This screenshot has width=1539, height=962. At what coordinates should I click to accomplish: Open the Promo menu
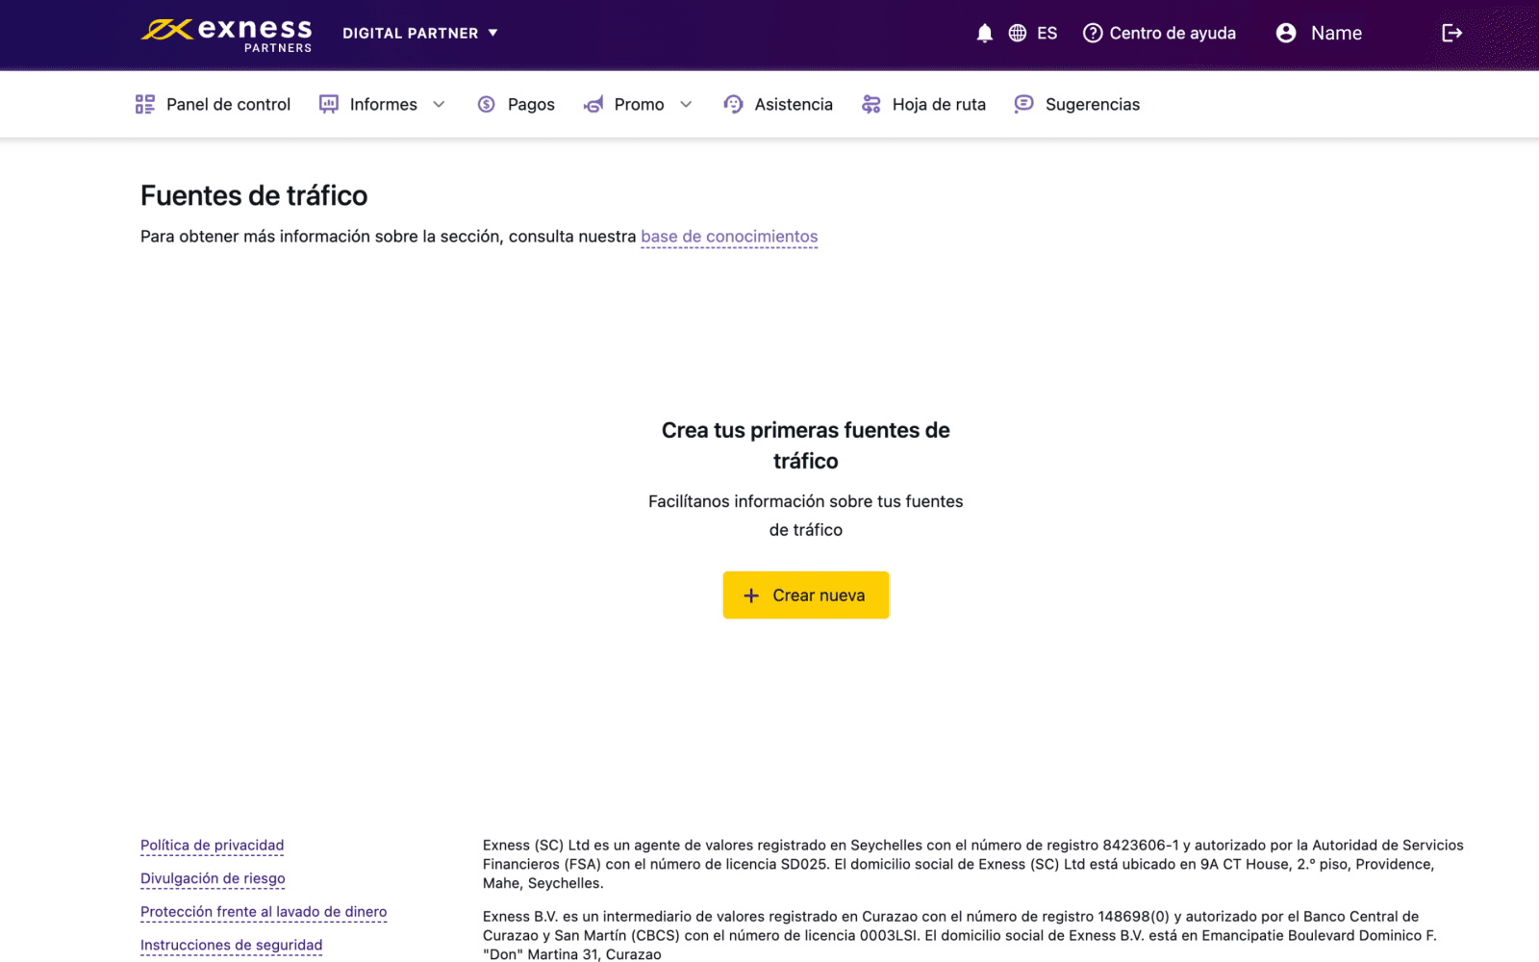[x=639, y=104]
